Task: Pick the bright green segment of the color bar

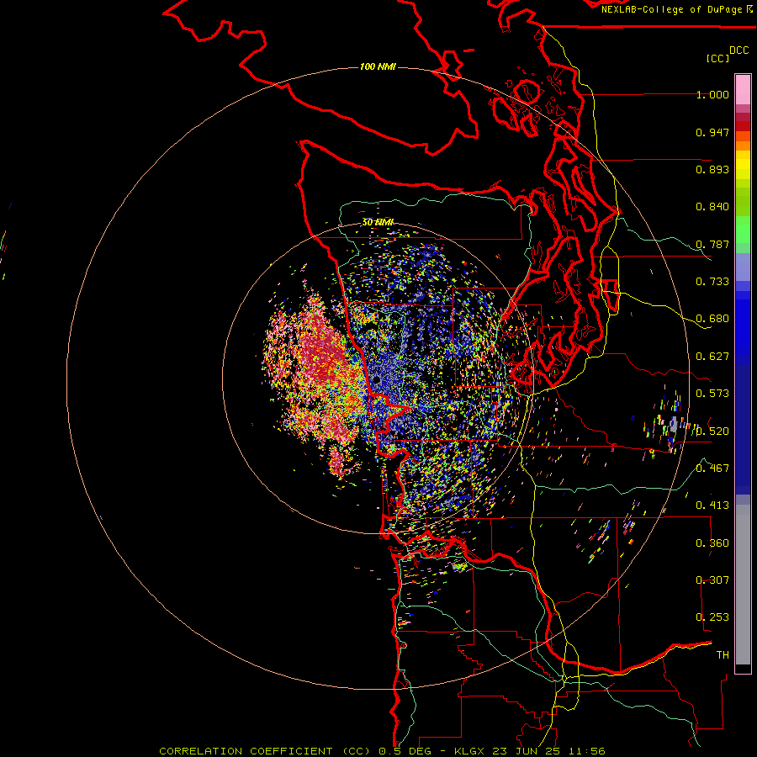Action: (743, 230)
